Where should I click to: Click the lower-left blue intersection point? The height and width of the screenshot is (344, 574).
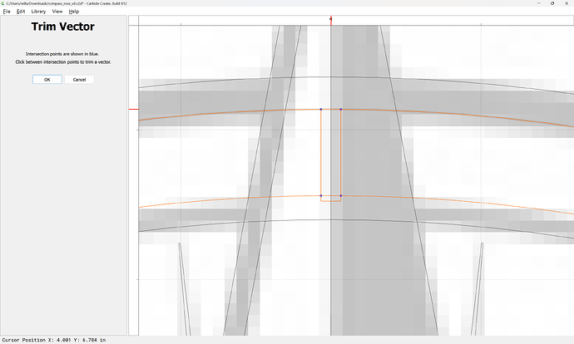tap(321, 196)
